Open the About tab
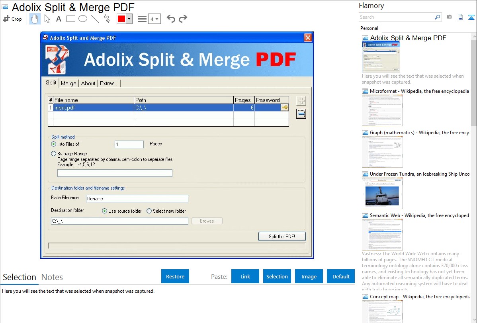Screen dimensions: 477x323 tap(88, 83)
